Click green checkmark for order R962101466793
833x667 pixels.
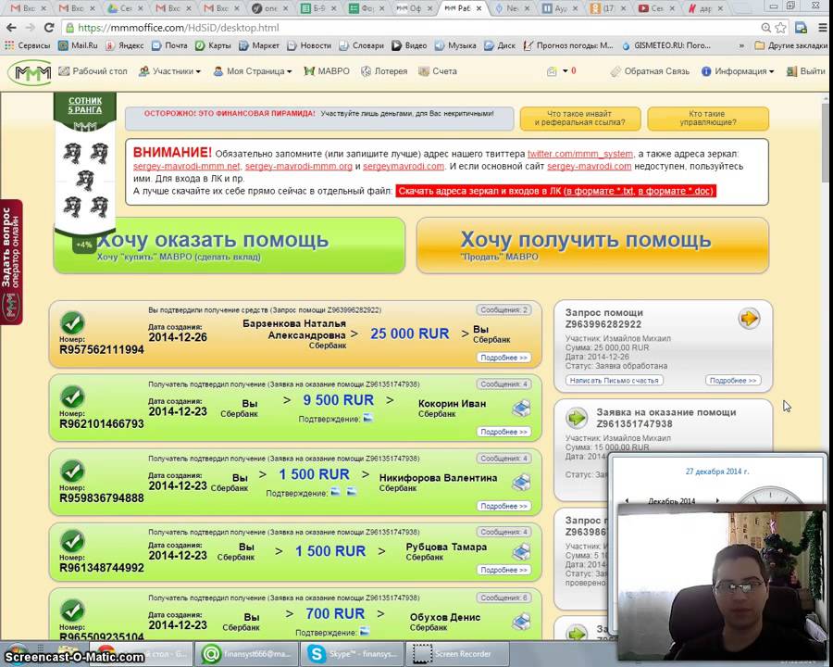pyautogui.click(x=73, y=396)
